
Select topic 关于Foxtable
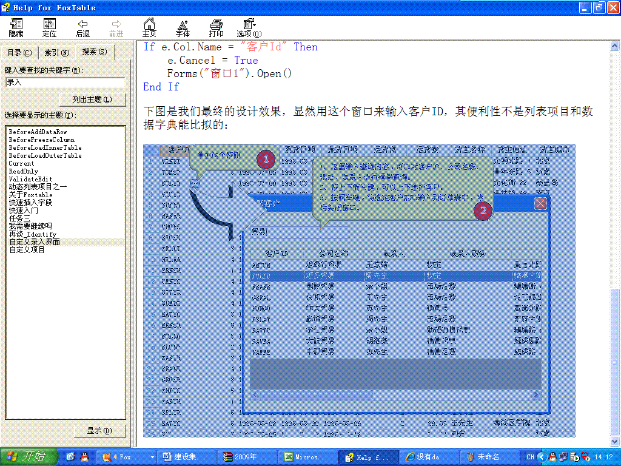30,195
